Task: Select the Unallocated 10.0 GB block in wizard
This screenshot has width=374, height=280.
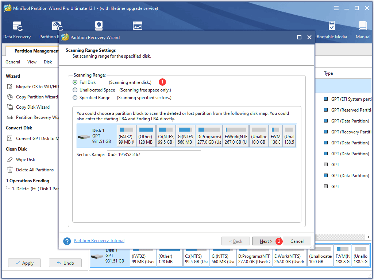Action: click(x=259, y=136)
